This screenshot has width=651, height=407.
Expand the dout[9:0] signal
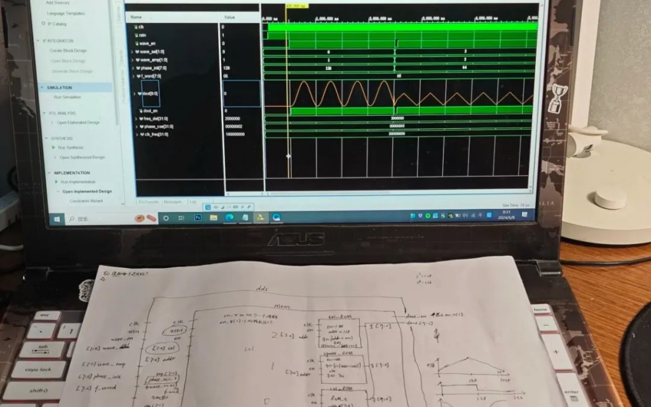coord(134,94)
